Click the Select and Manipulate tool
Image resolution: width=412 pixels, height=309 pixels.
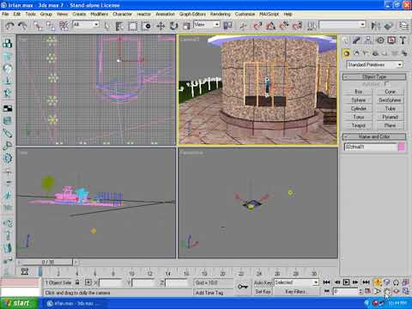[243, 27]
